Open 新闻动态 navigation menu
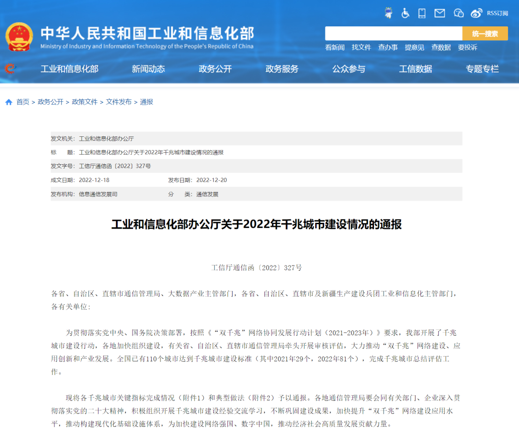Image resolution: width=519 pixels, height=435 pixels. point(148,69)
